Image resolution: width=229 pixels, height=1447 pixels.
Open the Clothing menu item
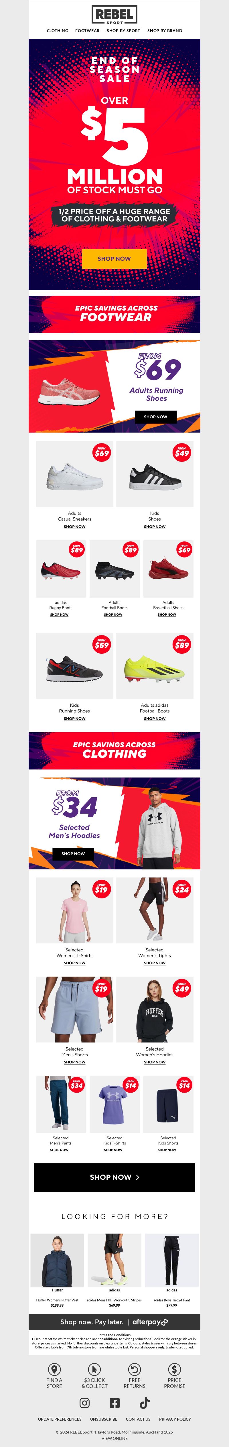tap(57, 31)
